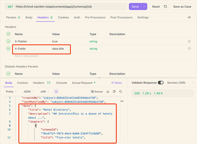Screen dimensions: 197x144
Task: Download the response with download icon
Action: [x=108, y=92]
